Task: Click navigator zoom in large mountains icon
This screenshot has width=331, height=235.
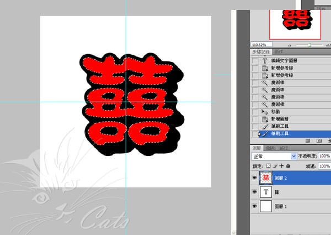Action: 328,45
